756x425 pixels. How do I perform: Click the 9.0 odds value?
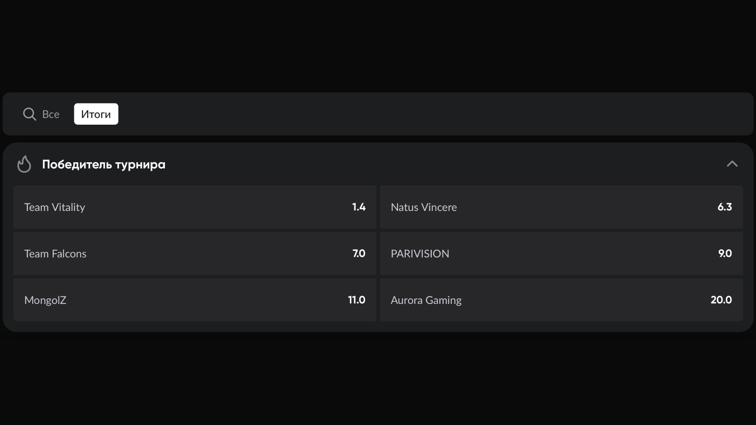725,253
